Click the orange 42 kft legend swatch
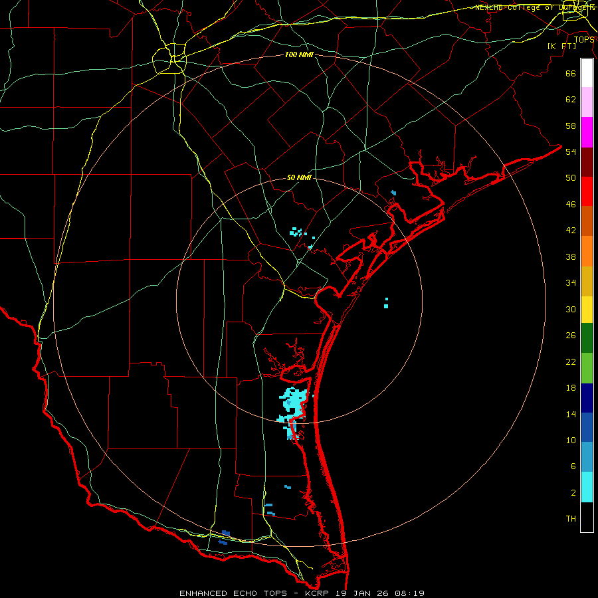The width and height of the screenshot is (598, 598). [x=587, y=251]
